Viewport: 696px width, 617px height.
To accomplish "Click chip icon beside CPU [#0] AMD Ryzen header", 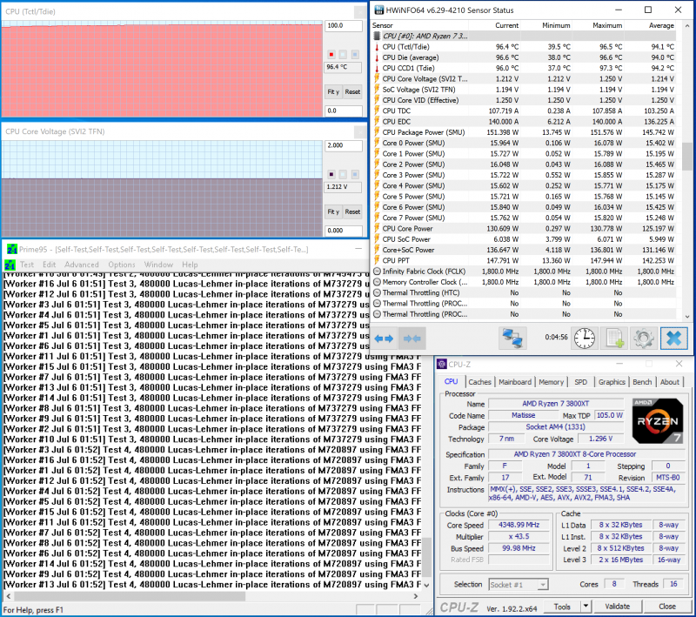I will coord(377,36).
